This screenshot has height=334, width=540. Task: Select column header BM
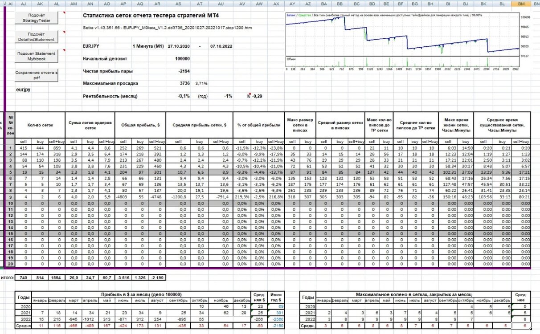click(x=521, y=4)
